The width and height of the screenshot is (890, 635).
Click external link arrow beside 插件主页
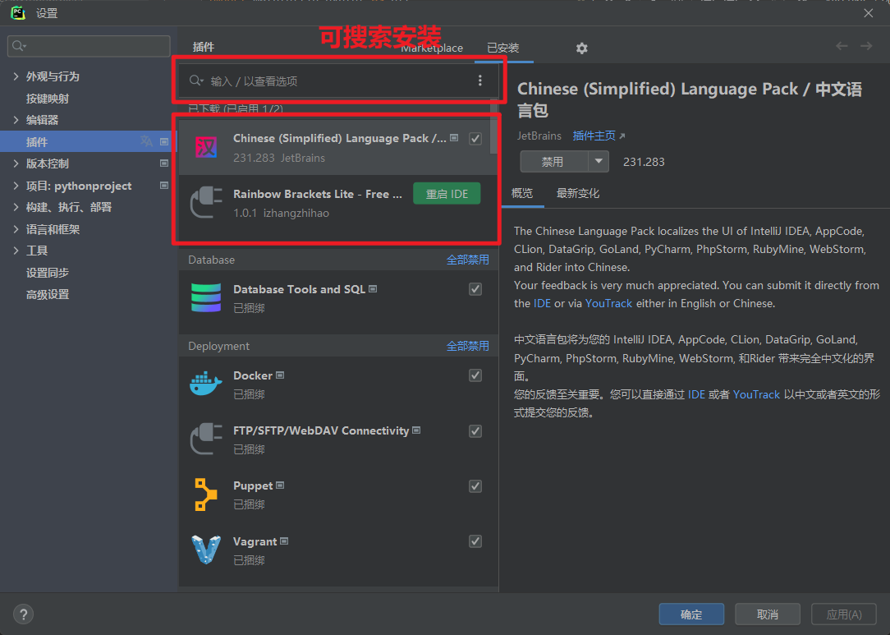[x=622, y=136]
